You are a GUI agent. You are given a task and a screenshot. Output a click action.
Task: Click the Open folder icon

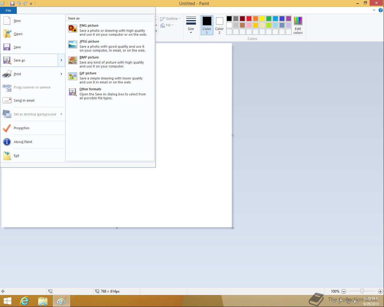(7, 34)
